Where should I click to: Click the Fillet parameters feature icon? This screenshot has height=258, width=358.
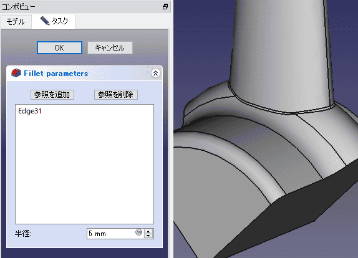point(16,74)
